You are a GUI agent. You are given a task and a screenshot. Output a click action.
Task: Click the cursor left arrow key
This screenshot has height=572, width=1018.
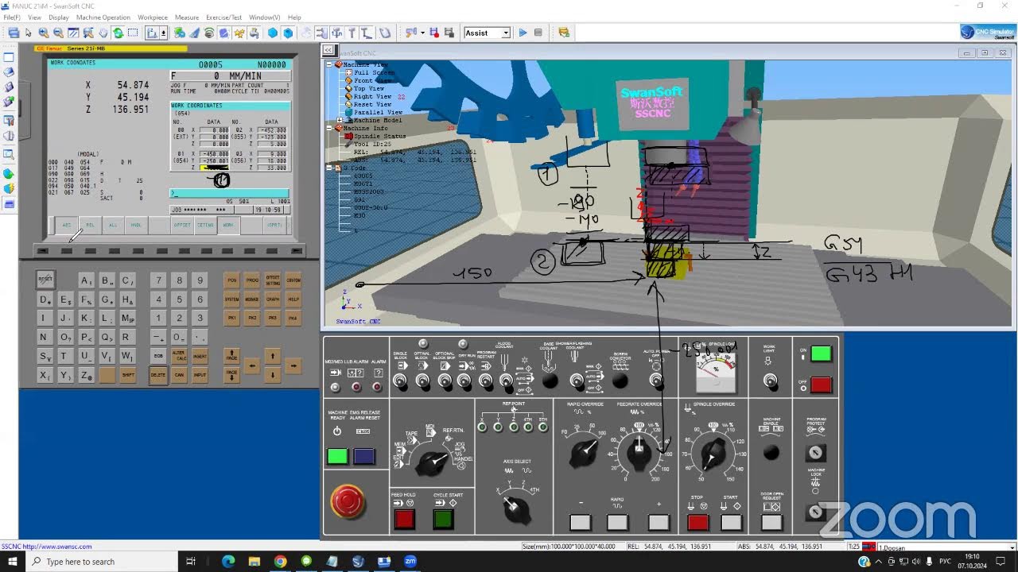tap(252, 365)
